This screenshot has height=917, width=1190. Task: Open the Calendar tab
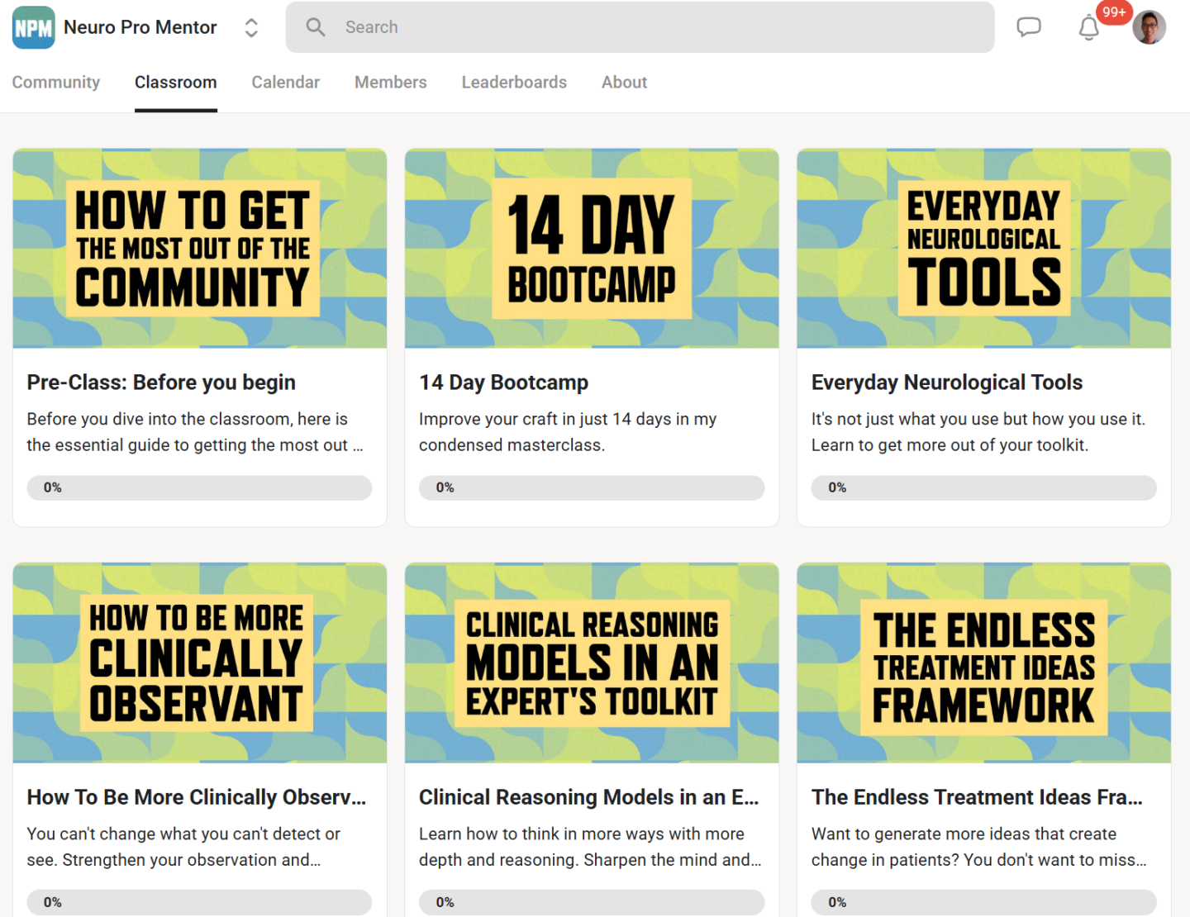285,83
